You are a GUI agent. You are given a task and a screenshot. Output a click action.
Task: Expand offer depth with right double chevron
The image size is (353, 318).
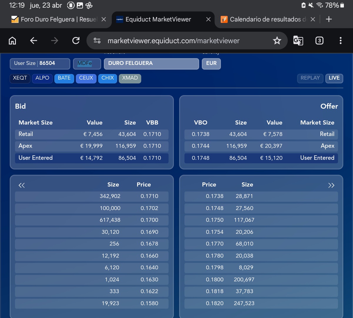click(331, 185)
